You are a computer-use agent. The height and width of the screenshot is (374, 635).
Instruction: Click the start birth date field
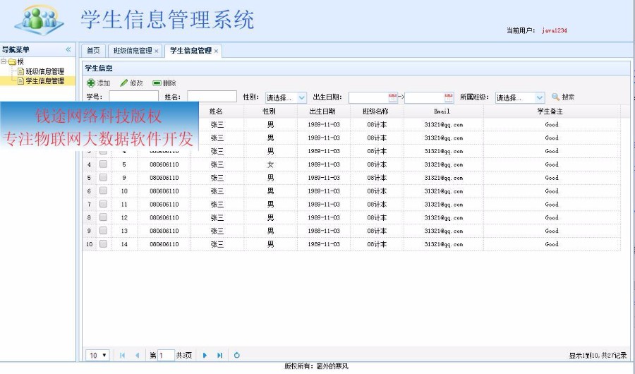368,97
